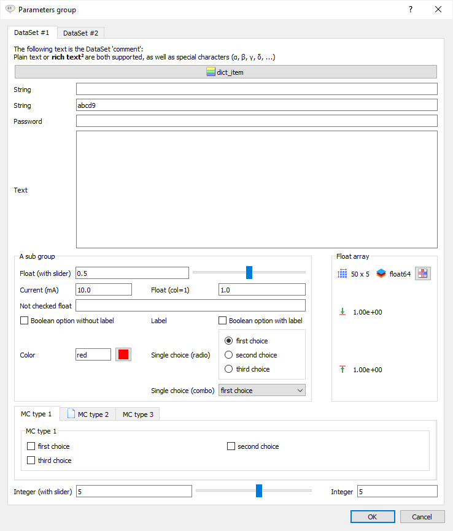The height and width of the screenshot is (531, 453).
Task: Check third choice in MC type 1
Action: pos(31,460)
